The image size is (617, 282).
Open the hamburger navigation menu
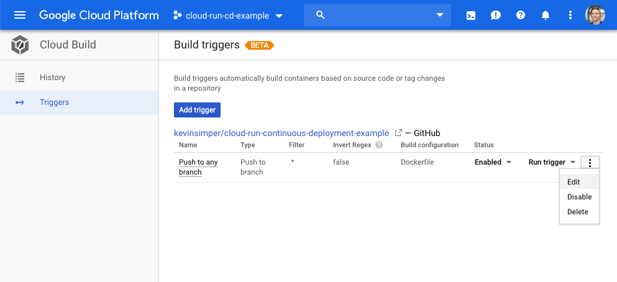[x=20, y=16]
